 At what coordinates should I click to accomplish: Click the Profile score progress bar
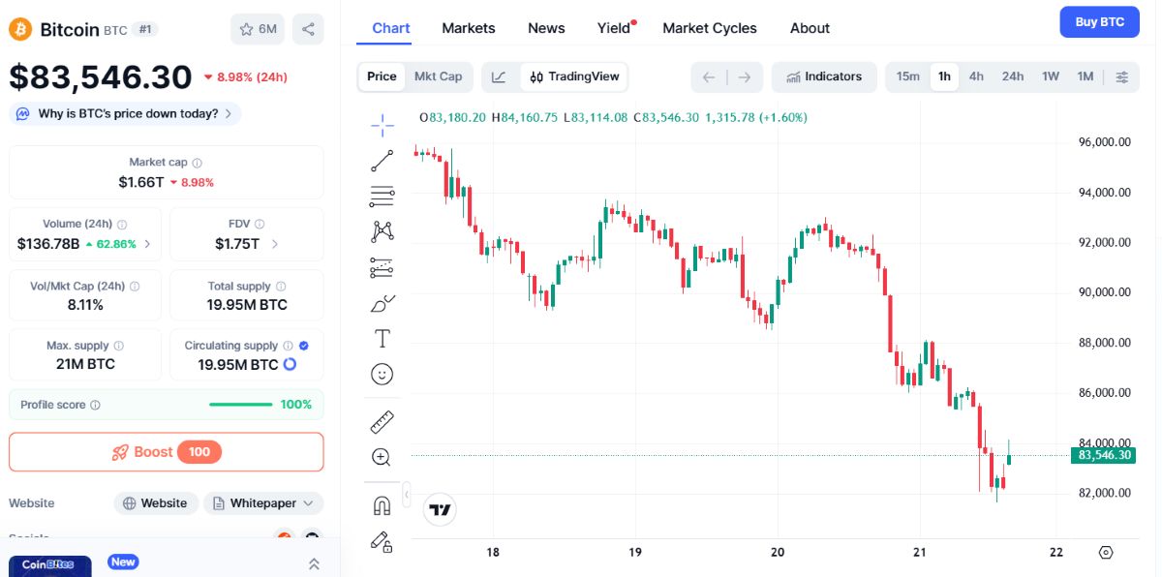241,405
